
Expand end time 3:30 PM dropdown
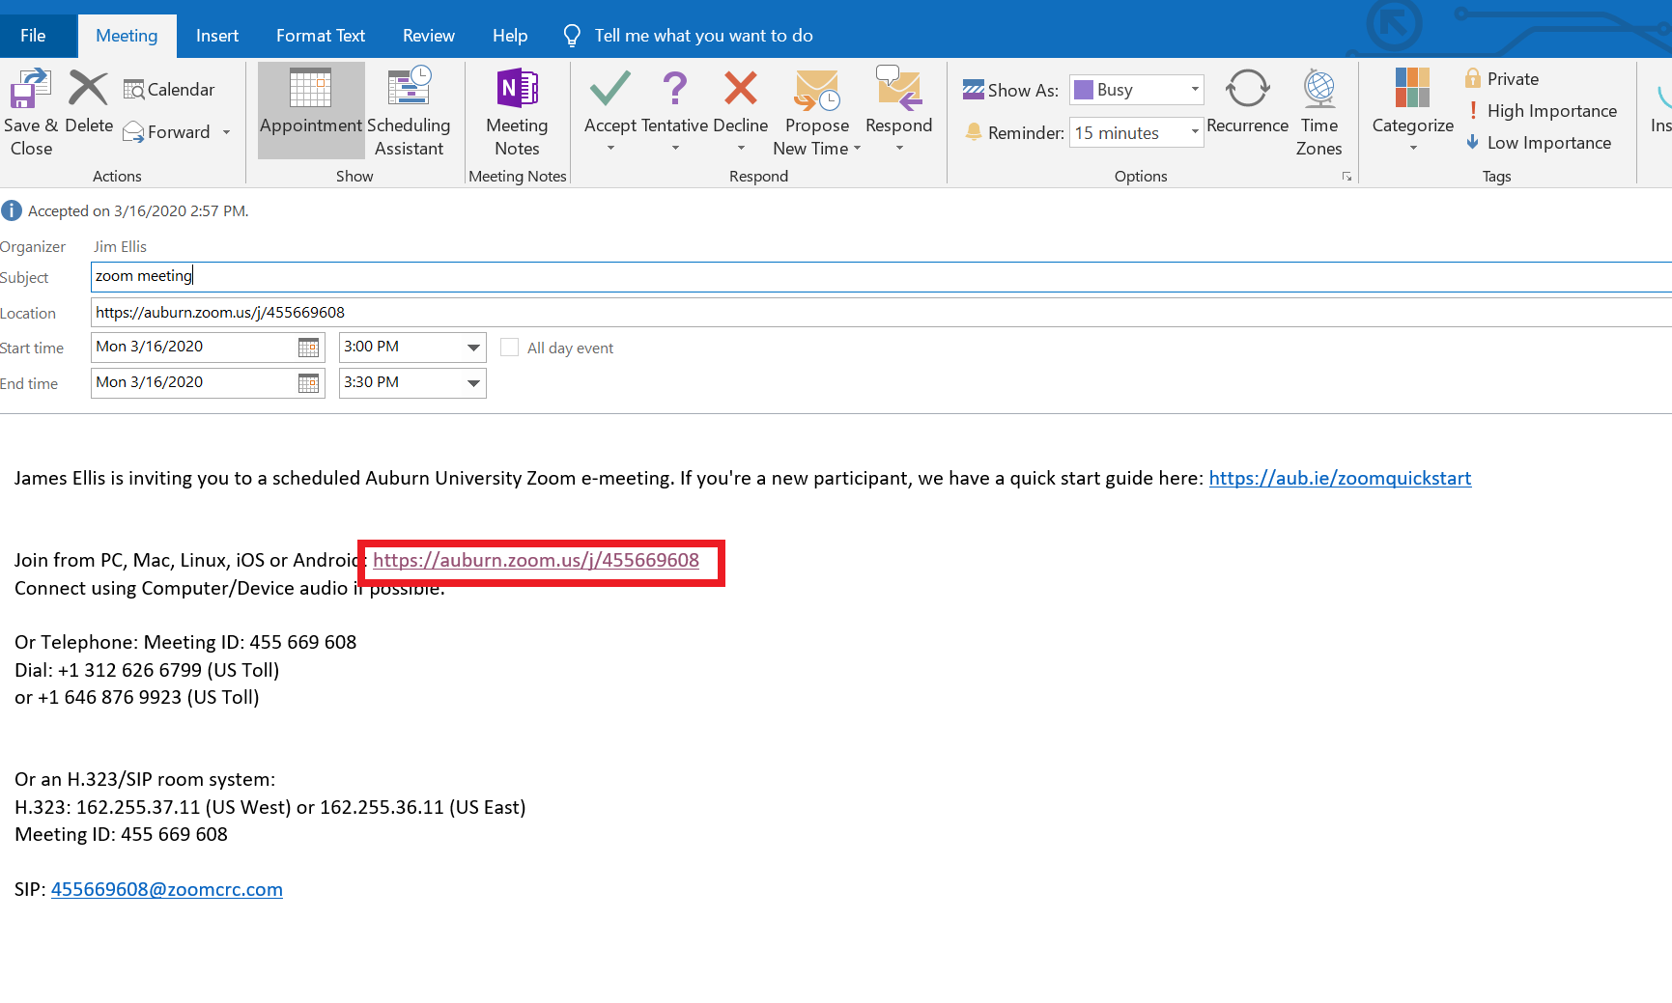click(x=473, y=383)
